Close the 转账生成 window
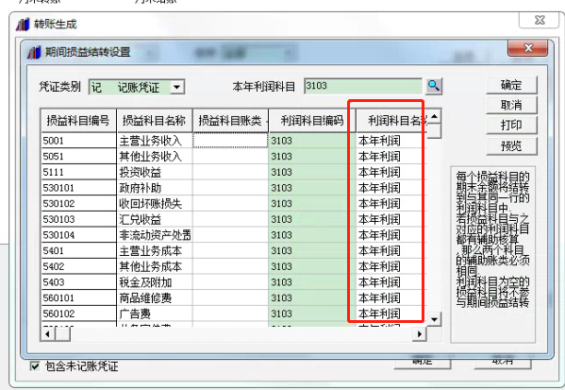The height and width of the screenshot is (390, 565). [x=540, y=20]
